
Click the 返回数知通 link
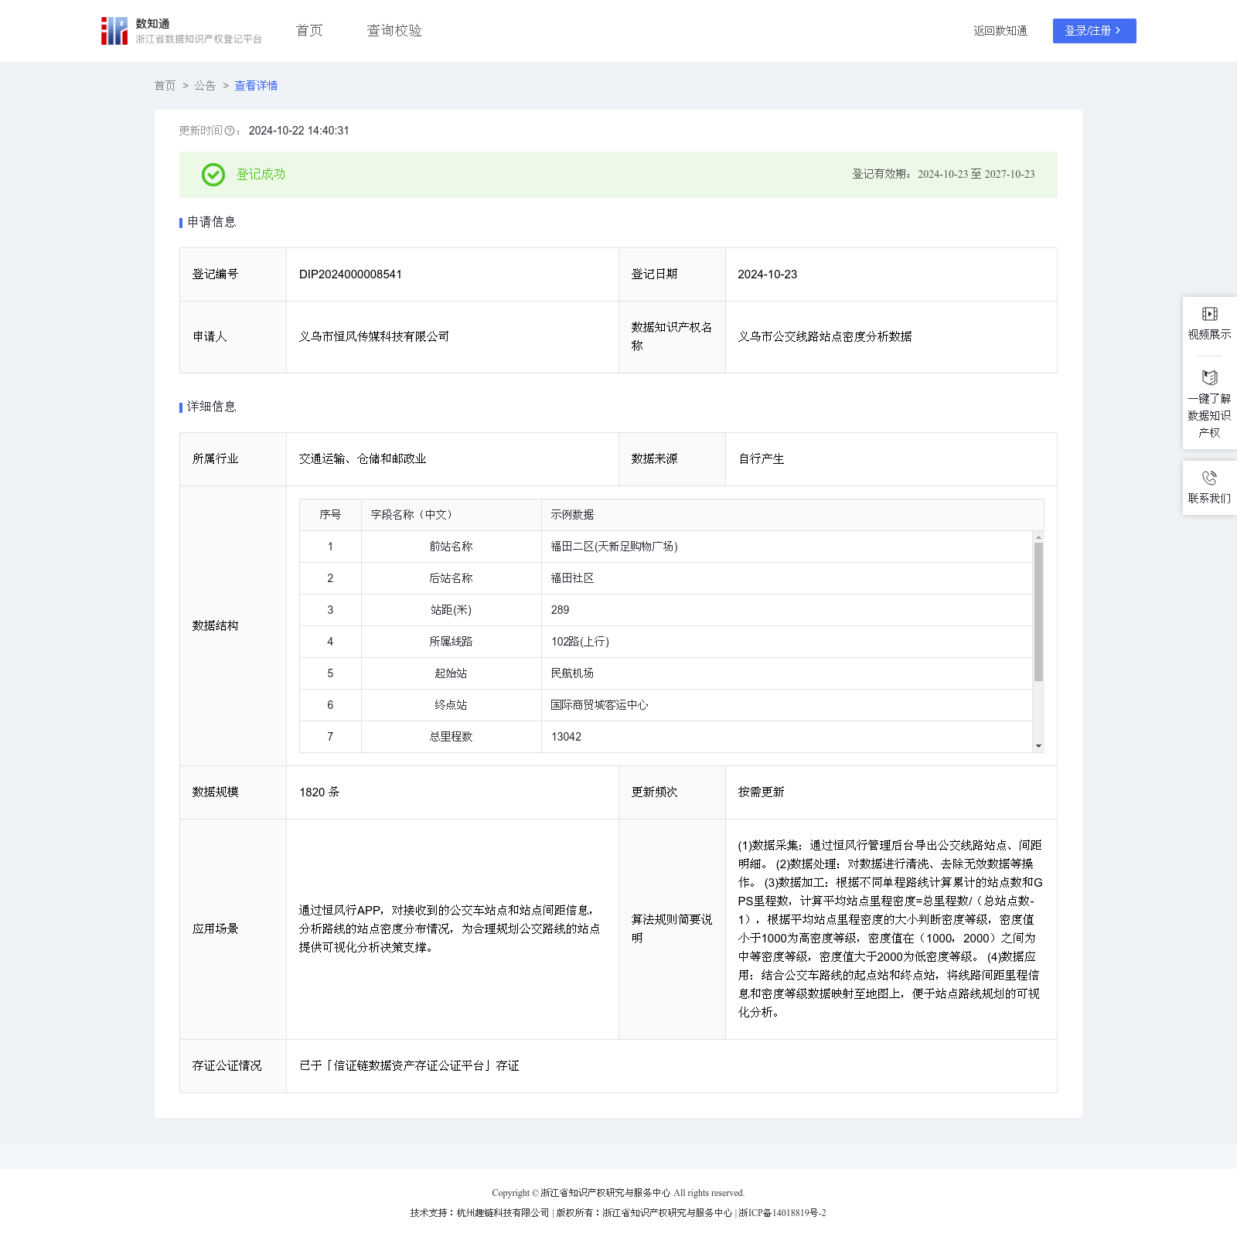(1000, 31)
